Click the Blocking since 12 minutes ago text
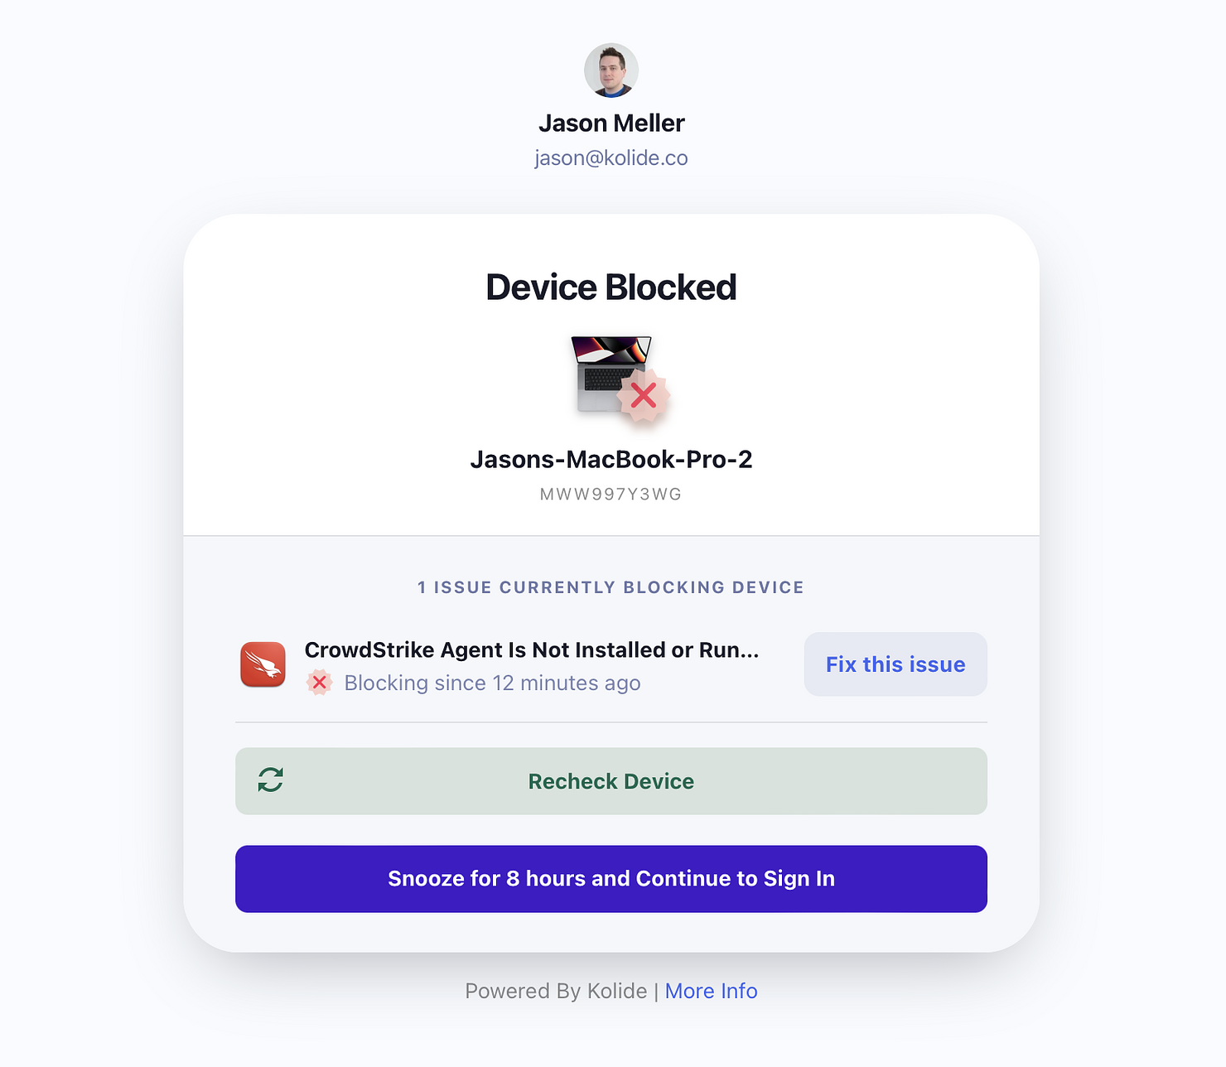The height and width of the screenshot is (1067, 1226). tap(493, 683)
